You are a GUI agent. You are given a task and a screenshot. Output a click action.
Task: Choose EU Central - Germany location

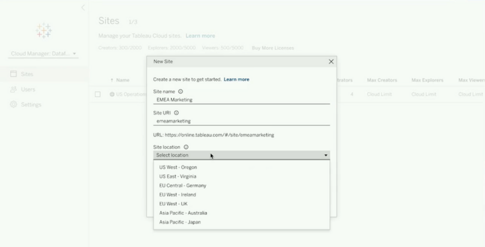coord(242,186)
